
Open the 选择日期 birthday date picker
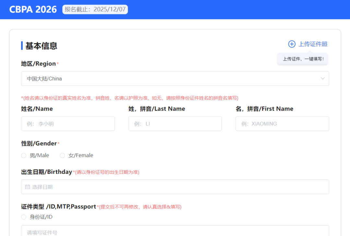pyautogui.click(x=175, y=187)
